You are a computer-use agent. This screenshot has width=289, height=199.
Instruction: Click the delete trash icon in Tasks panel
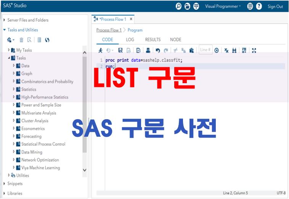point(21,40)
